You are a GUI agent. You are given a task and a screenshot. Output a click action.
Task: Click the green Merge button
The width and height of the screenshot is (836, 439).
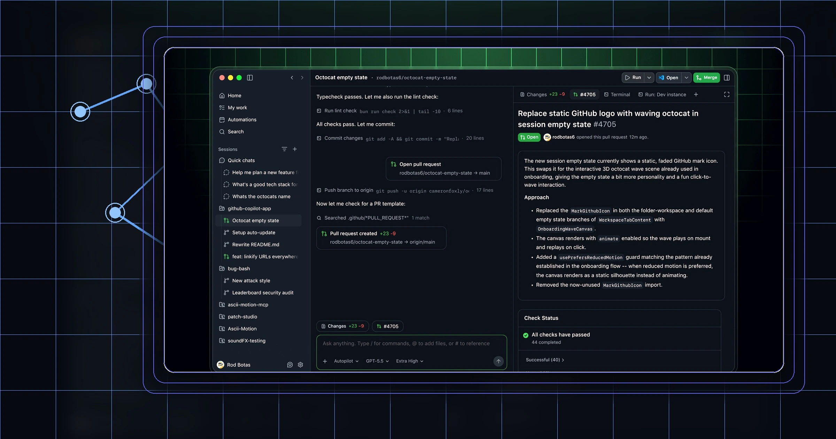click(707, 78)
